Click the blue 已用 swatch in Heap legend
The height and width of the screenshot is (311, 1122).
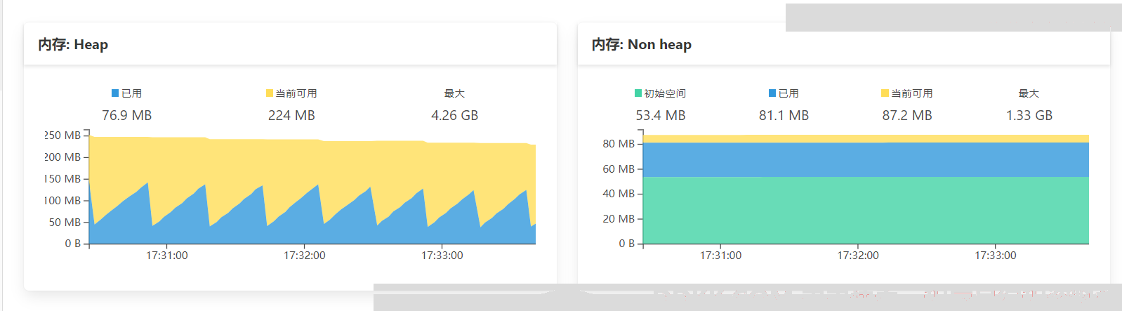115,93
